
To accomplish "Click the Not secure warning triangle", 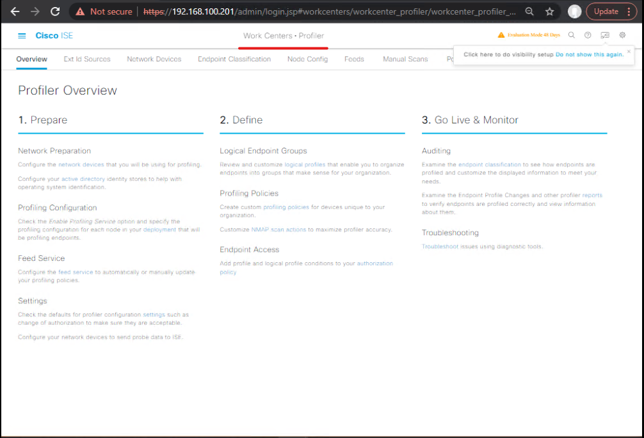I will (81, 12).
